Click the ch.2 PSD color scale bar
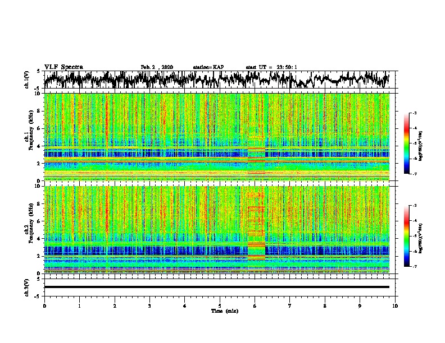This screenshot has height=343, width=445. pyautogui.click(x=406, y=236)
